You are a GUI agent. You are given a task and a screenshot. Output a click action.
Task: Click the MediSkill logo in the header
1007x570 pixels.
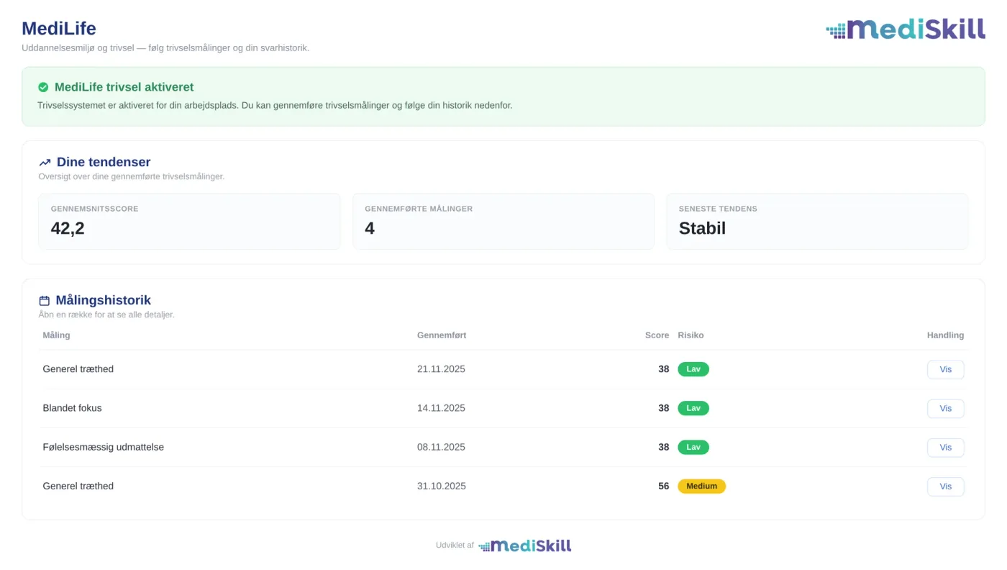click(906, 29)
